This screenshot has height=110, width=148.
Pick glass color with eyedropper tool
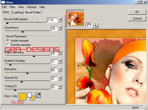point(38,95)
